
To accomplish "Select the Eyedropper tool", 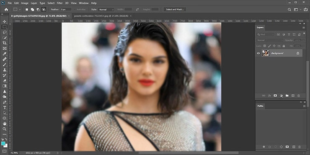I will point(5,54).
